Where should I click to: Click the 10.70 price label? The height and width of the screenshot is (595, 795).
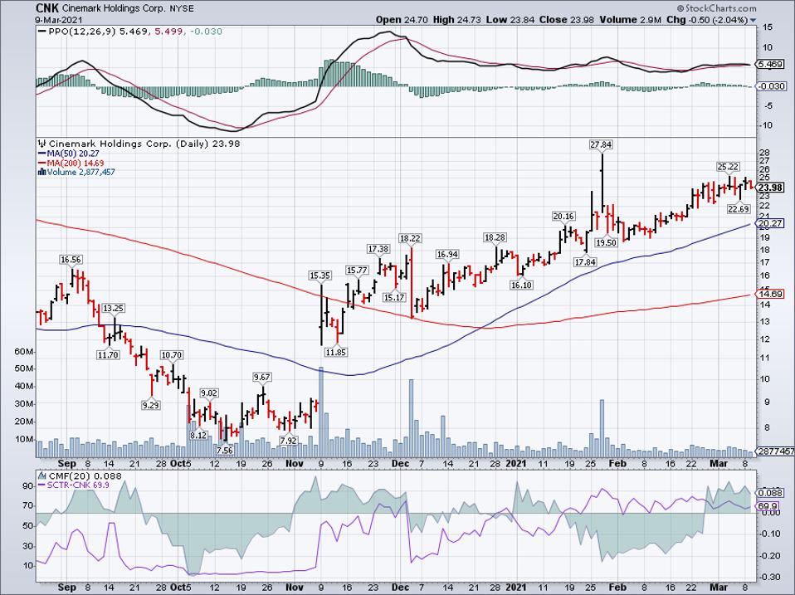pos(172,355)
